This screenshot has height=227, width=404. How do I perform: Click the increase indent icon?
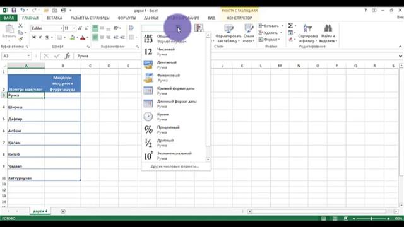click(x=122, y=38)
